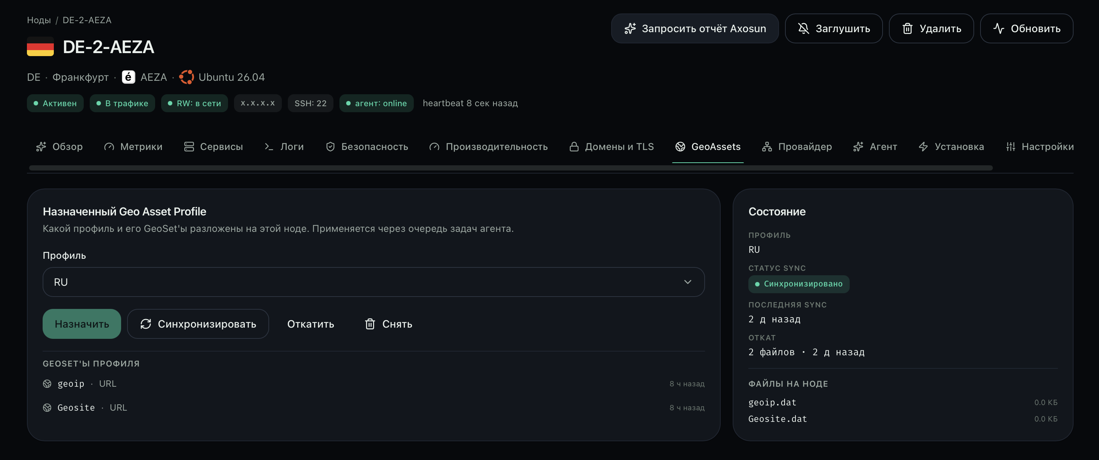Open the Логи tab
1099x460 pixels.
pos(284,147)
